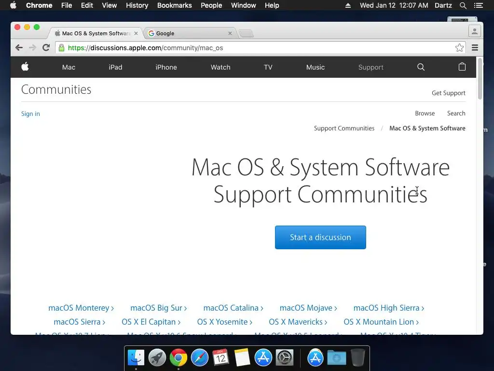Image resolution: width=494 pixels, height=371 pixels.
Task: Bookmark this page with the star icon
Action: [x=459, y=48]
